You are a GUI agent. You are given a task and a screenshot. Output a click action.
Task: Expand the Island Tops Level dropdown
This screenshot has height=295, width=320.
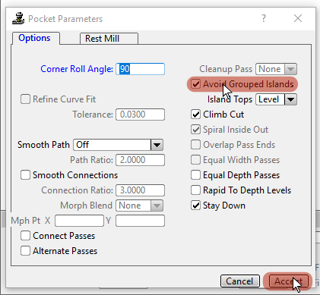coord(276,99)
